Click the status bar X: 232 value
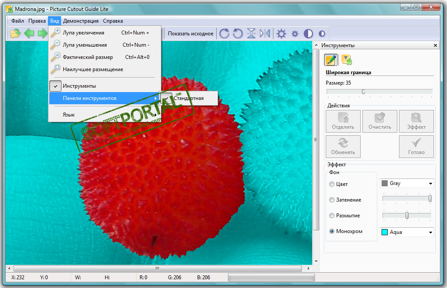The image size is (447, 288). pyautogui.click(x=18, y=278)
